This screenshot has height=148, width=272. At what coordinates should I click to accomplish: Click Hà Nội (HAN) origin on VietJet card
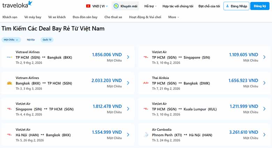click(x=27, y=135)
